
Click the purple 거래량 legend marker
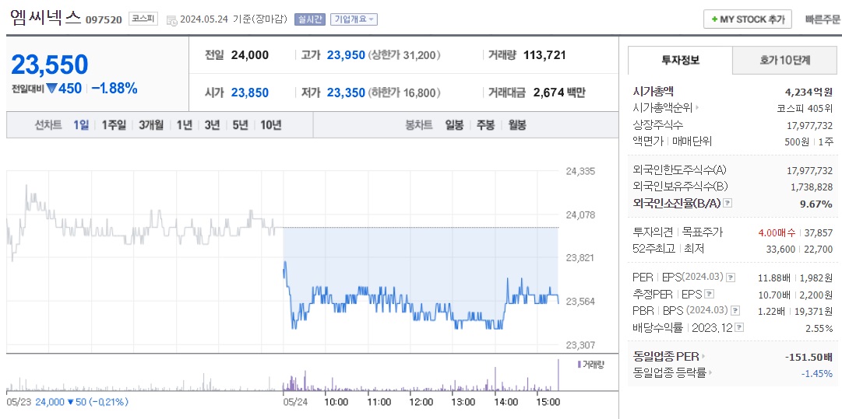coord(579,365)
